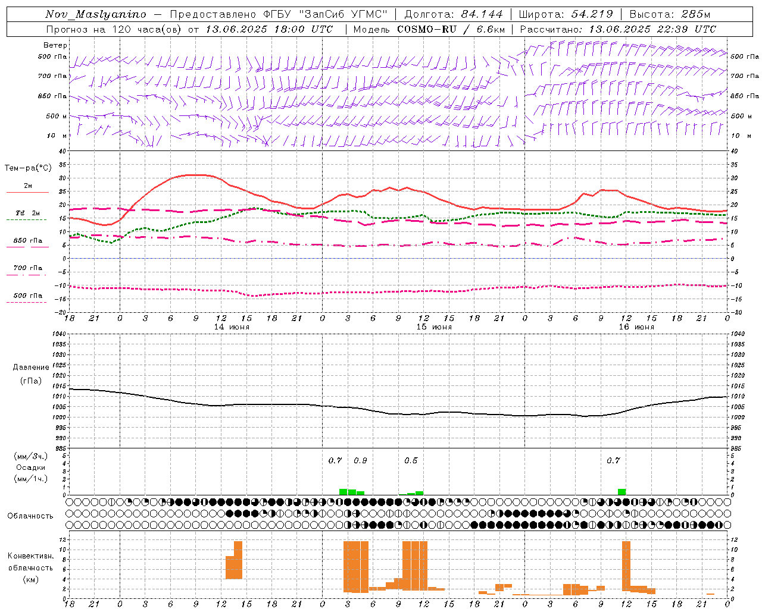
Task: Click the 15 июня date label
Action: (x=434, y=327)
